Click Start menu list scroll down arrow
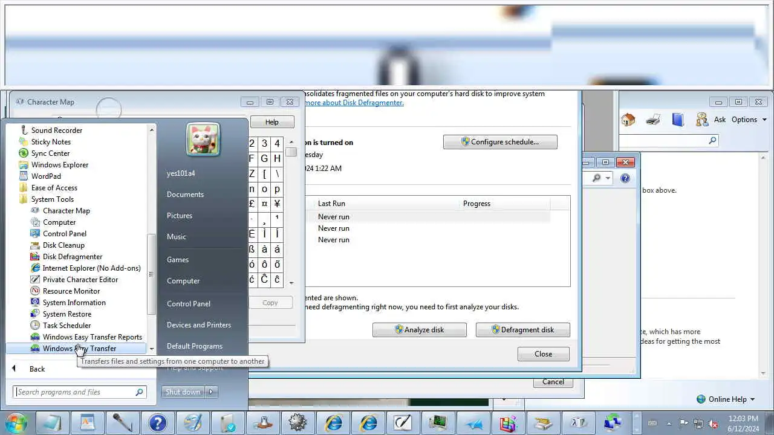Viewport: 774px width, 435px height. pyautogui.click(x=151, y=349)
